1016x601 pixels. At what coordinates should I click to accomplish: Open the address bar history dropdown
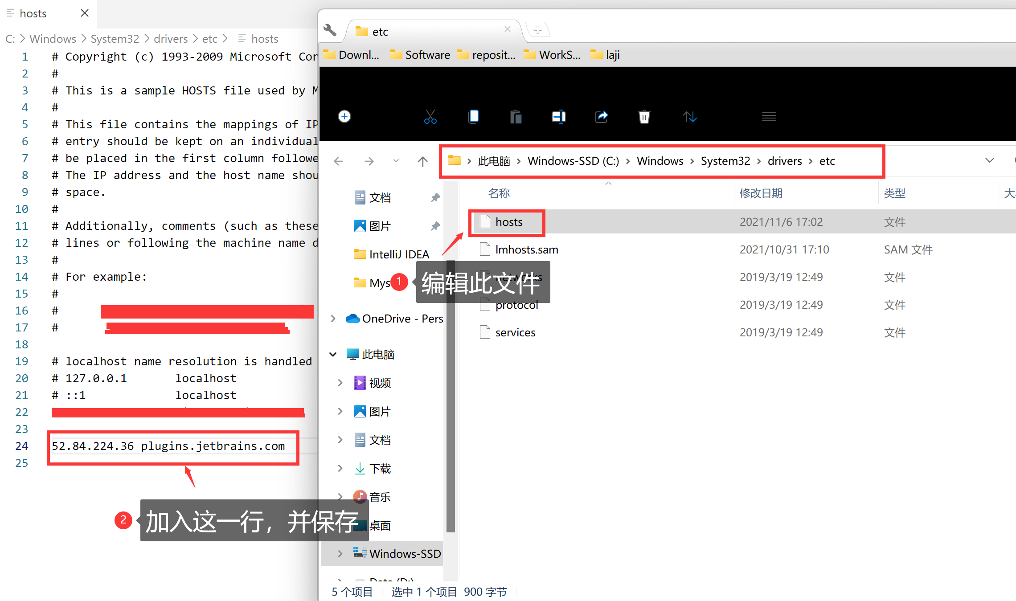click(989, 160)
